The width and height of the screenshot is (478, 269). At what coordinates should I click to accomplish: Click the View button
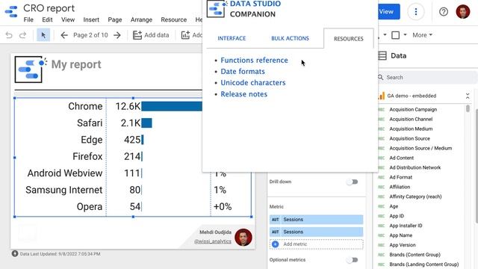tap(388, 12)
